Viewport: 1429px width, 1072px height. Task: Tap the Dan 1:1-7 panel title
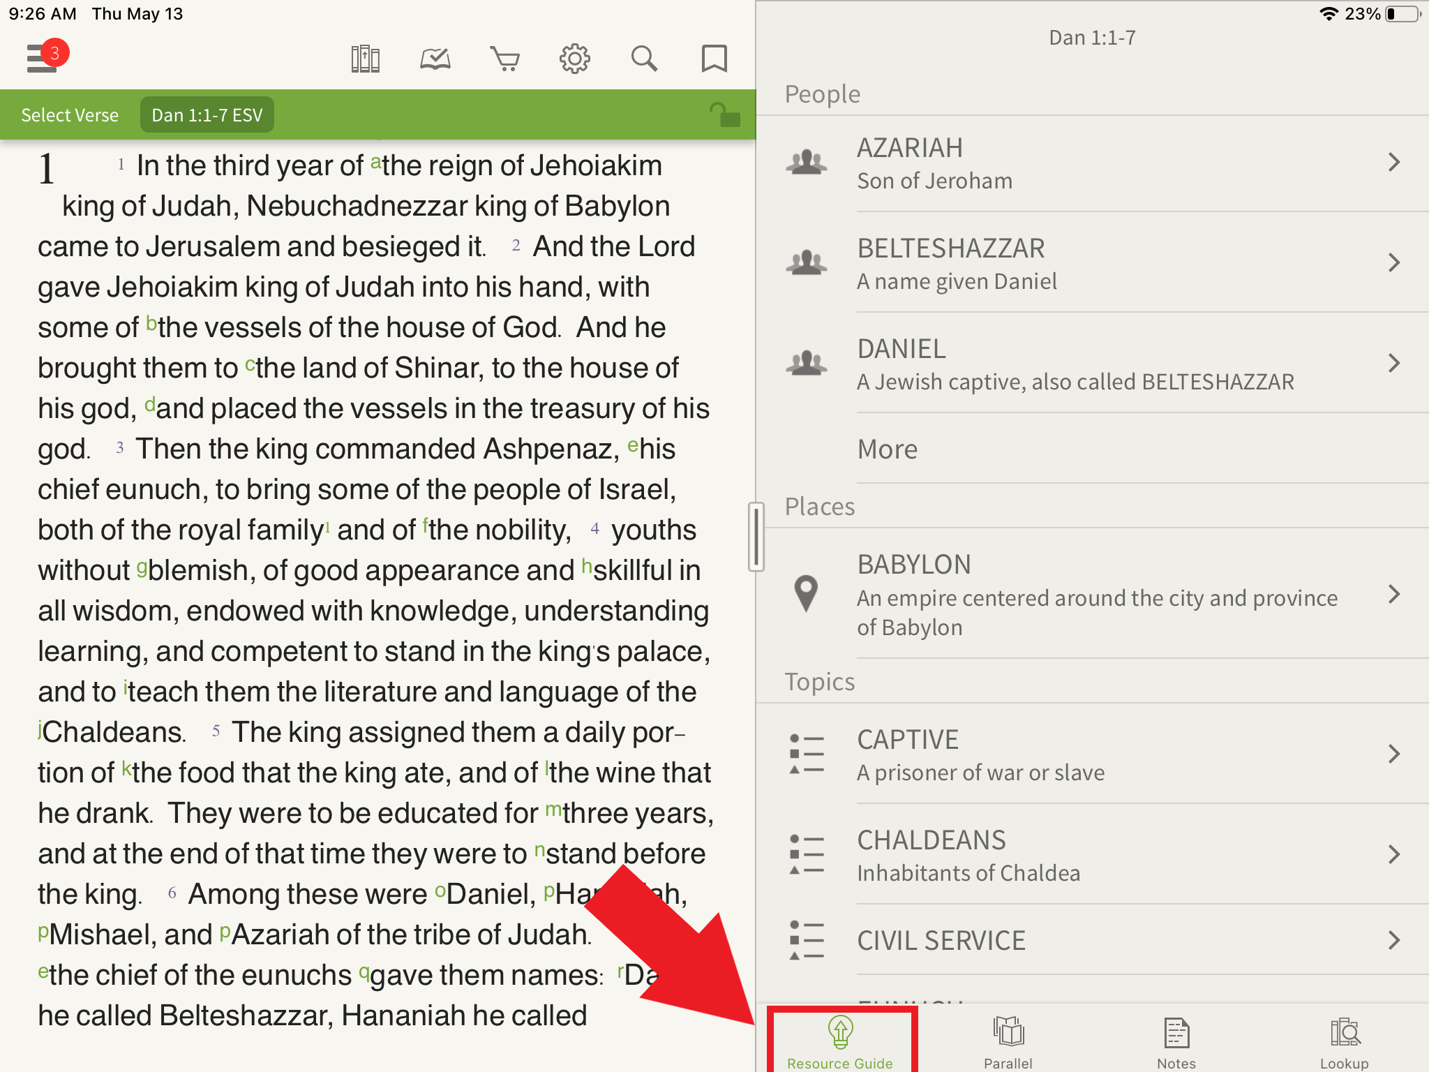tap(1092, 38)
